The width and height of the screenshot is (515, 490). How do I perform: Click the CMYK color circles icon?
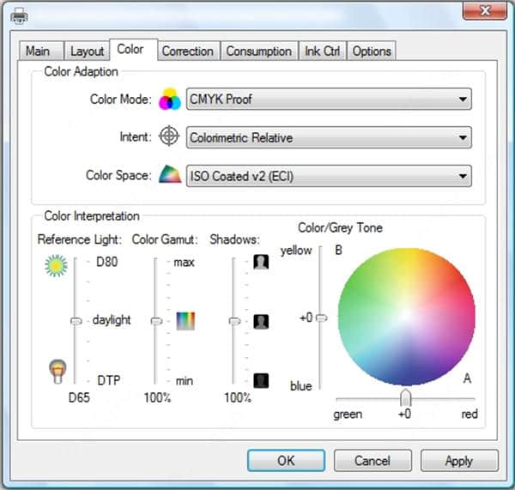click(170, 99)
